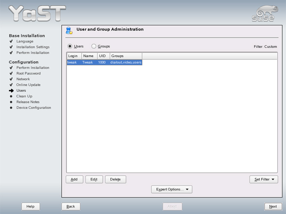The width and height of the screenshot is (286, 214).
Task: Select the Users radio button
Action: pos(70,46)
